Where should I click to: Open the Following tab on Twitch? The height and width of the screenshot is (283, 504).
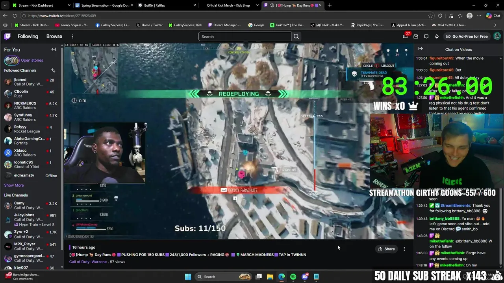click(x=28, y=37)
